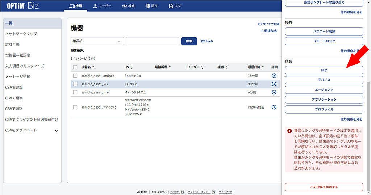This screenshot has height=195, width=371.
Task: Click the 絞り込み filter link
Action: (x=207, y=41)
